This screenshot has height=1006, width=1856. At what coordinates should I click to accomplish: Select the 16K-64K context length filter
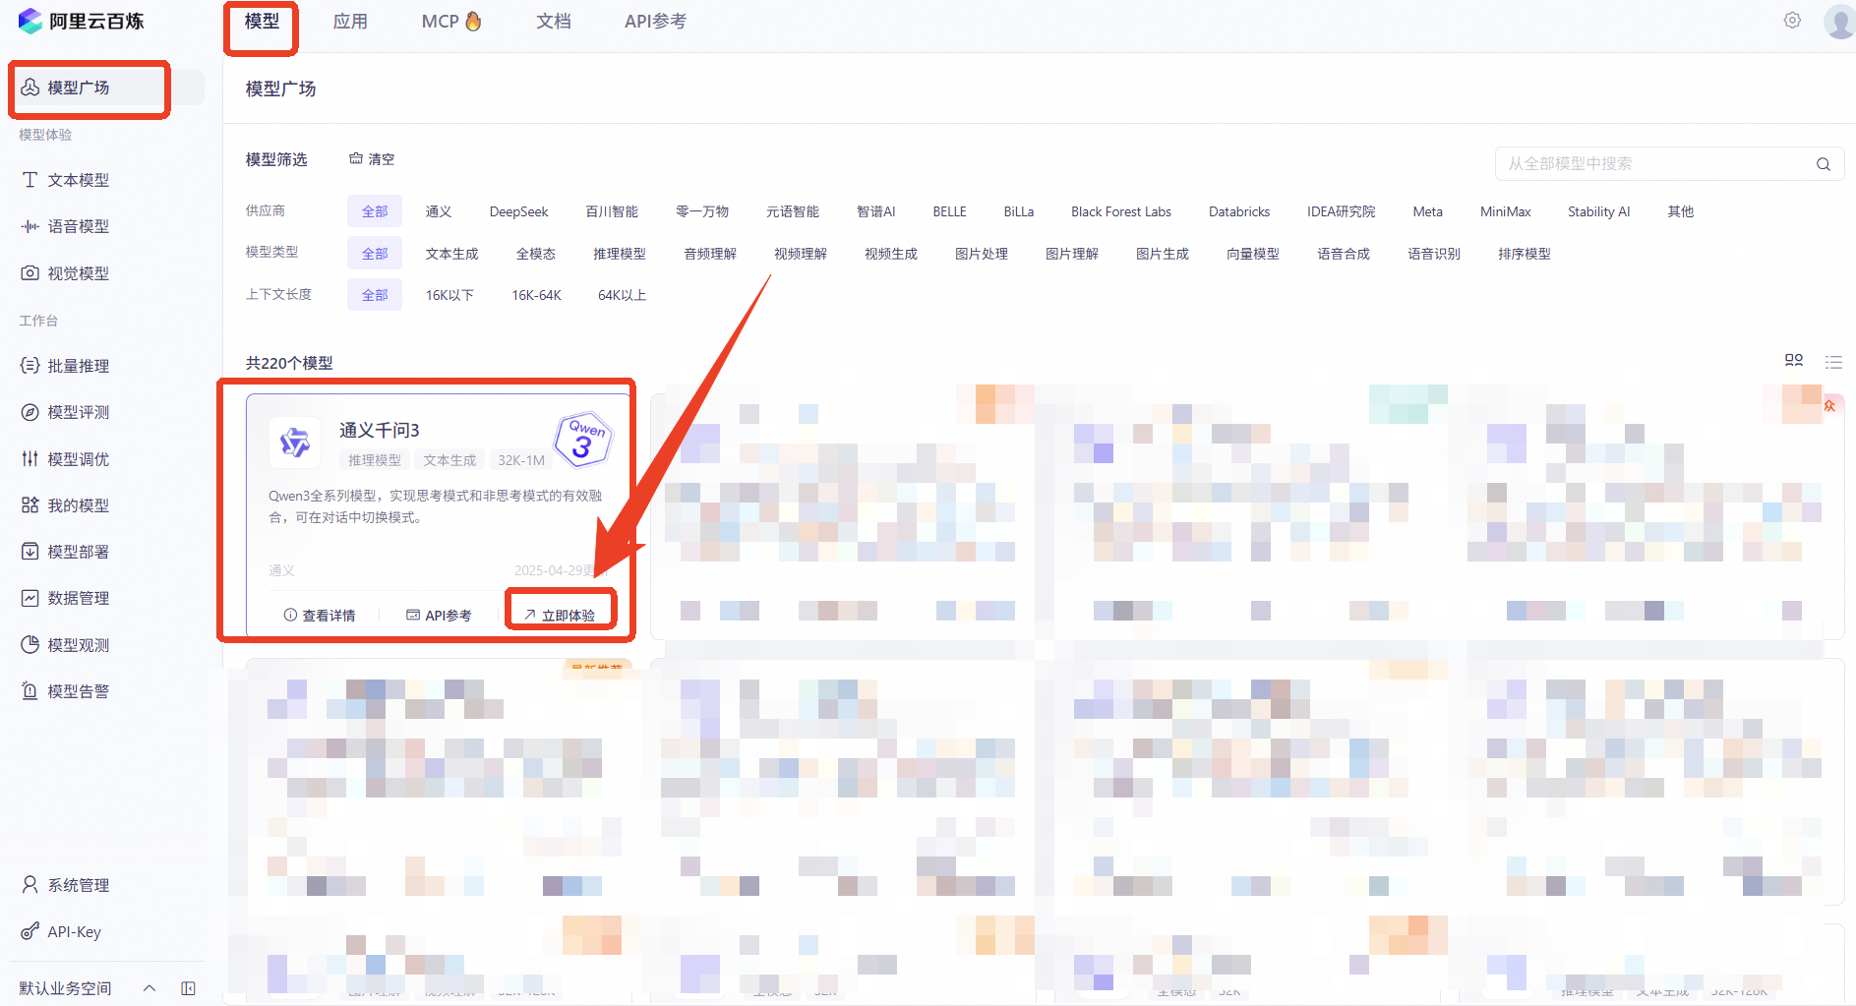(536, 295)
